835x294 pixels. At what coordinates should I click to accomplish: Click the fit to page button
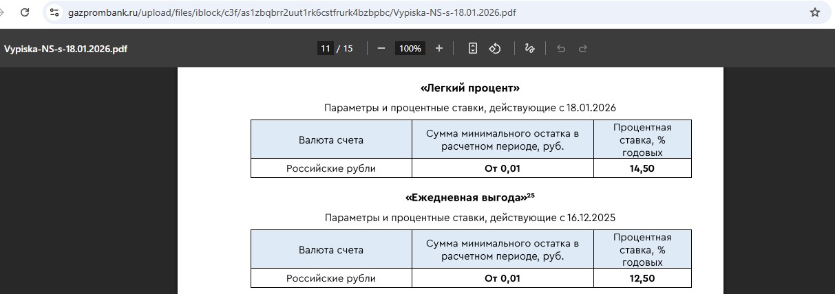(x=473, y=48)
